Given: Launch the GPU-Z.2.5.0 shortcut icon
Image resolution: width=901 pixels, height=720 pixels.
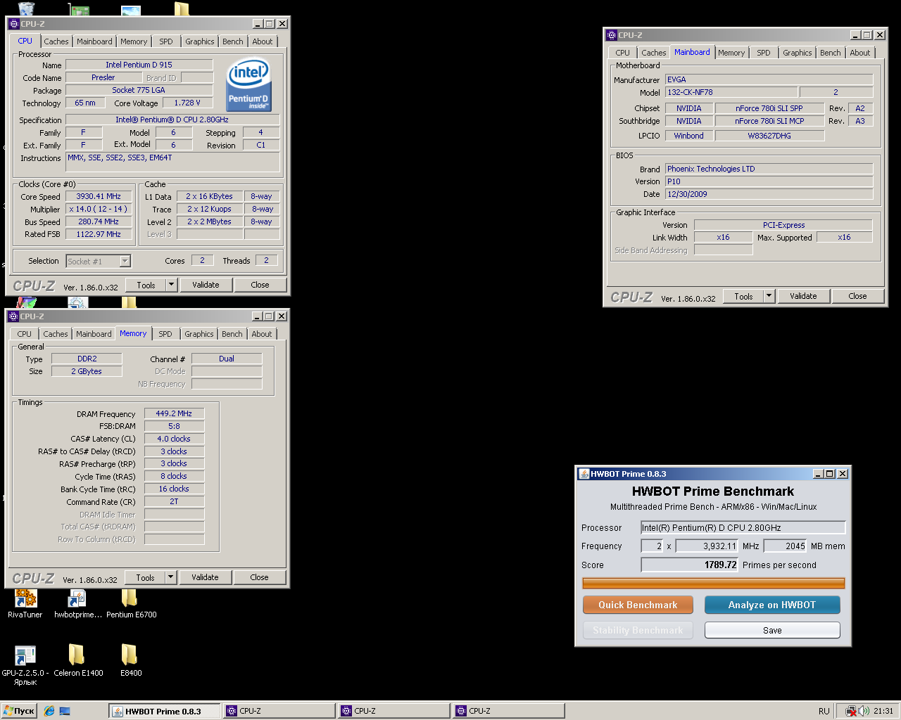Looking at the screenshot, I should (x=25, y=655).
